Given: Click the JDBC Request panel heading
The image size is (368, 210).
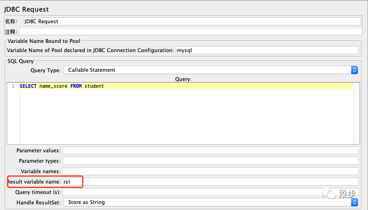Looking at the screenshot, I should [x=26, y=9].
